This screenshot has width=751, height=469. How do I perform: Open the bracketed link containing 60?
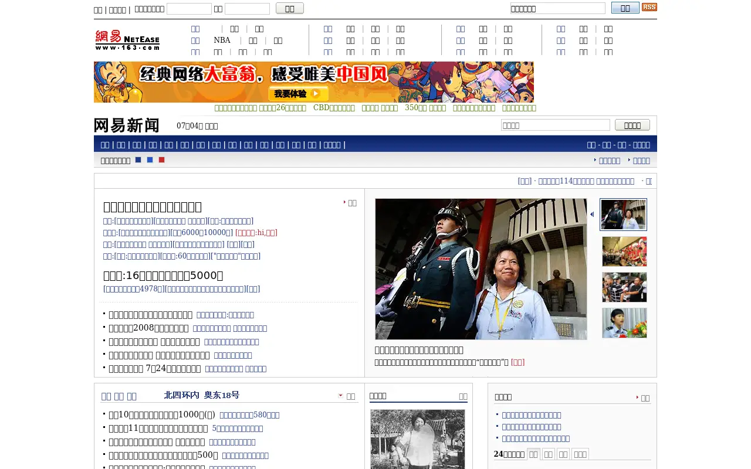[185, 256]
